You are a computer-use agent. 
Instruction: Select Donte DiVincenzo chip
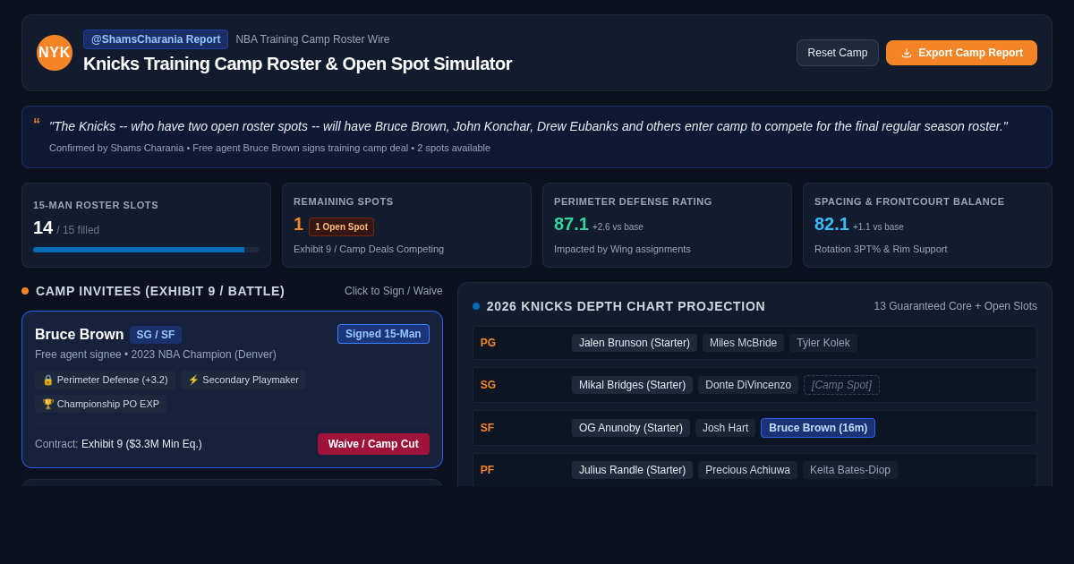coord(748,385)
